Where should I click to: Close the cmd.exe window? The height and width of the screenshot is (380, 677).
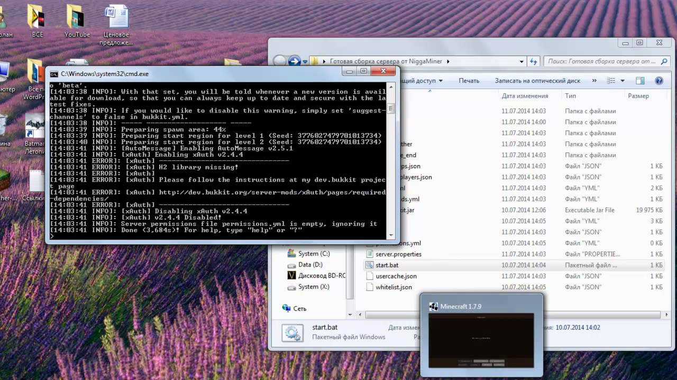tap(382, 71)
